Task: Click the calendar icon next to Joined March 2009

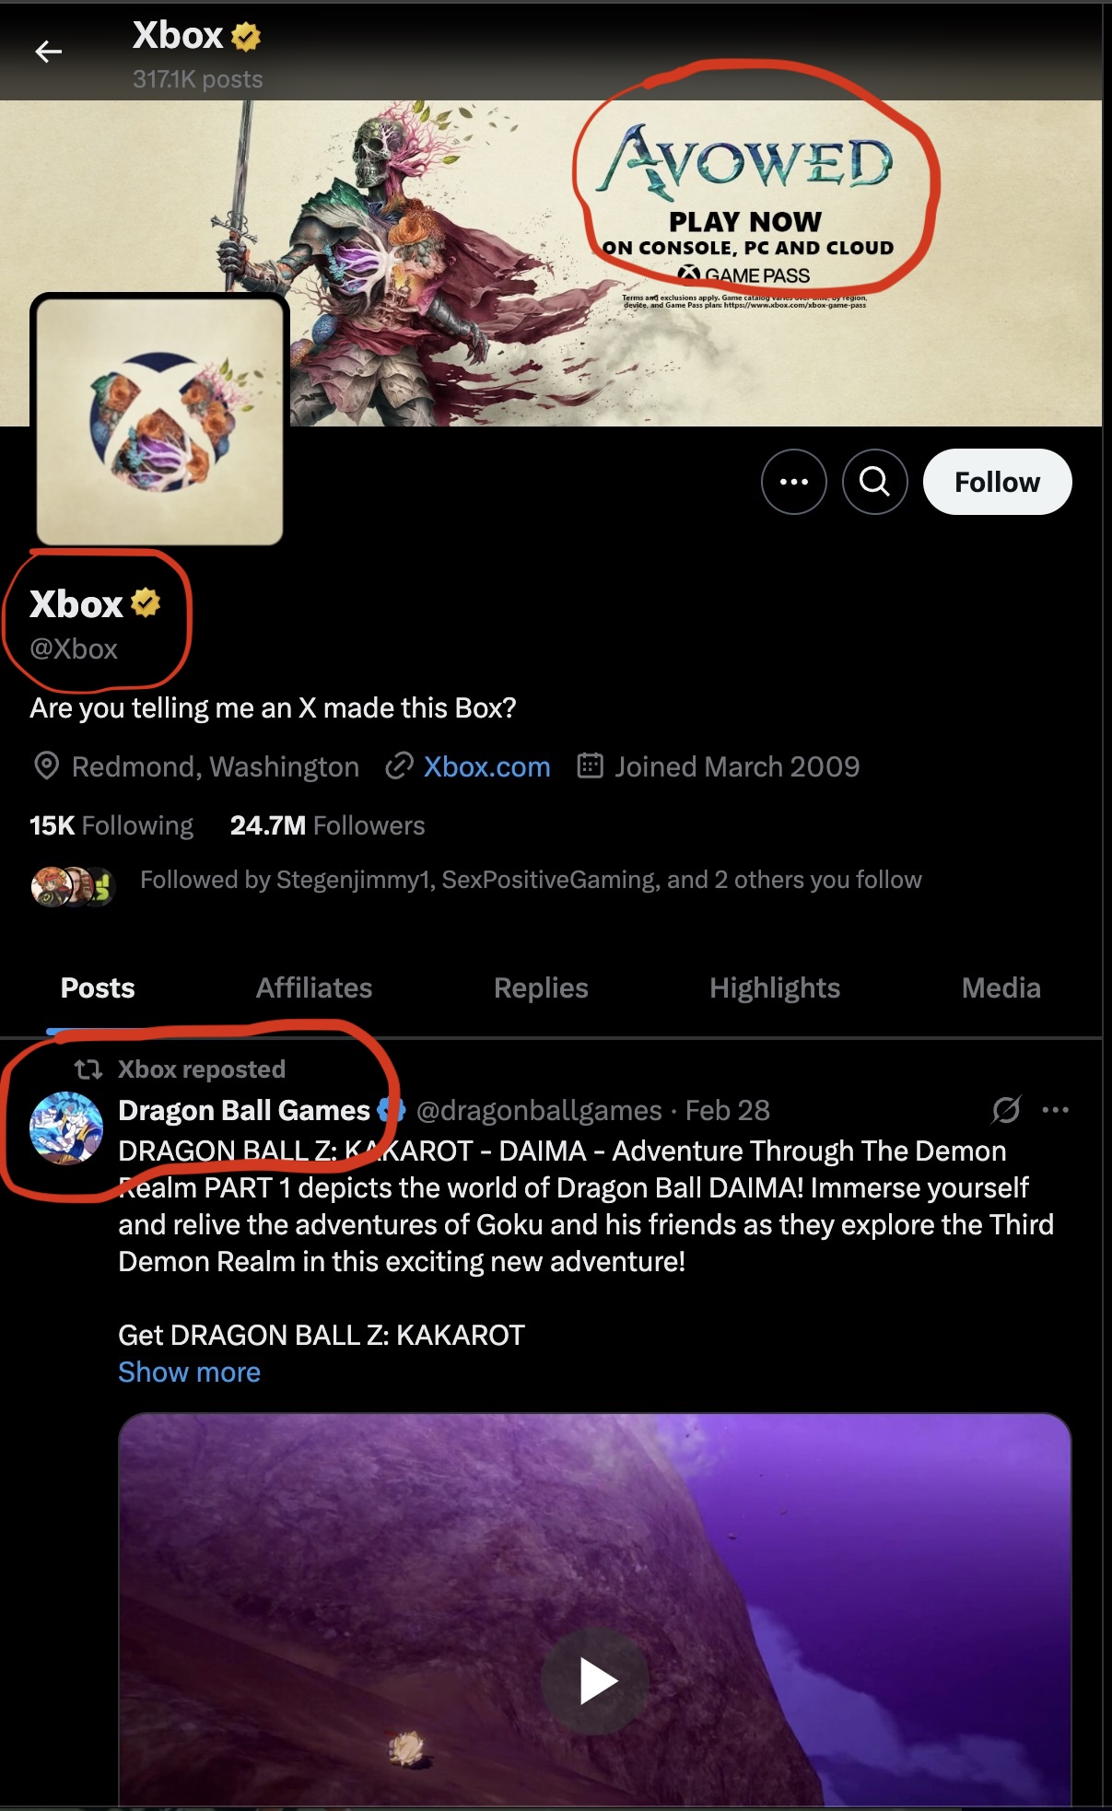Action: [592, 765]
